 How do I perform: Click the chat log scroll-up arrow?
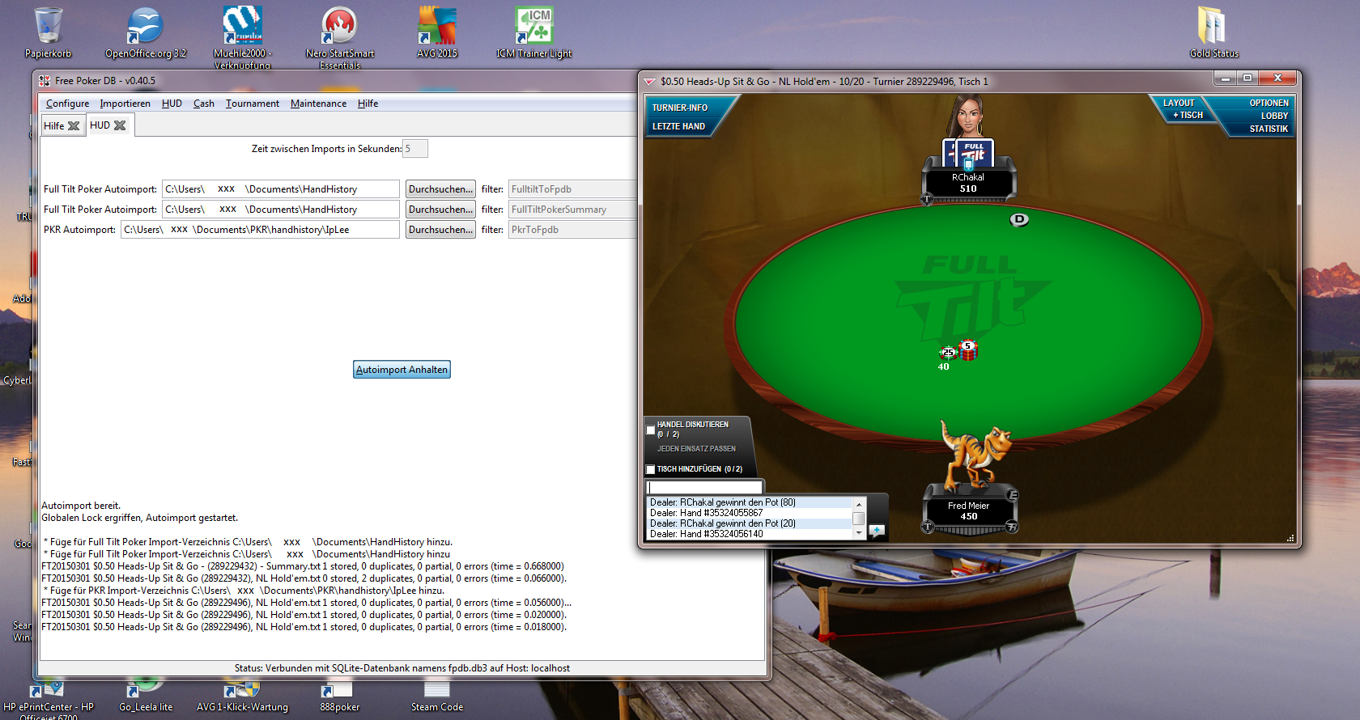(859, 504)
